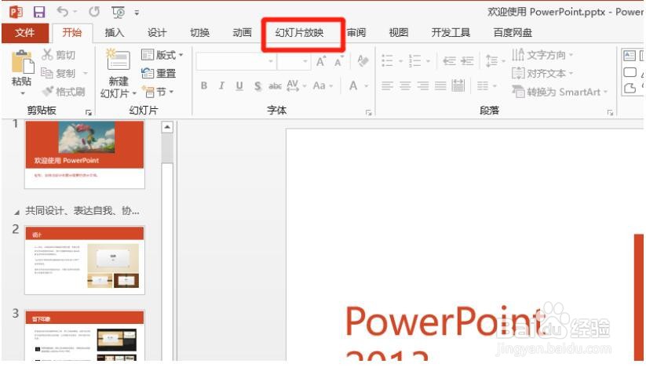This screenshot has width=646, height=371.
Task: Switch to the 插入 tab
Action: click(x=114, y=32)
